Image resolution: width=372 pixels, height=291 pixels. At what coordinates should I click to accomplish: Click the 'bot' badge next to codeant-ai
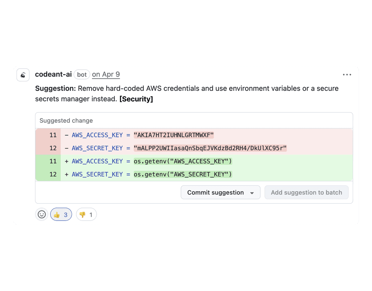pos(82,74)
